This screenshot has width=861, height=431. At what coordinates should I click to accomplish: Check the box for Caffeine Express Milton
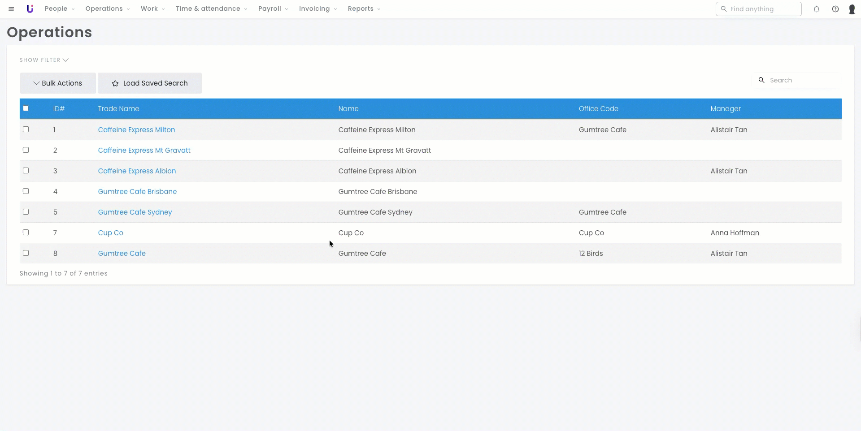tap(26, 129)
